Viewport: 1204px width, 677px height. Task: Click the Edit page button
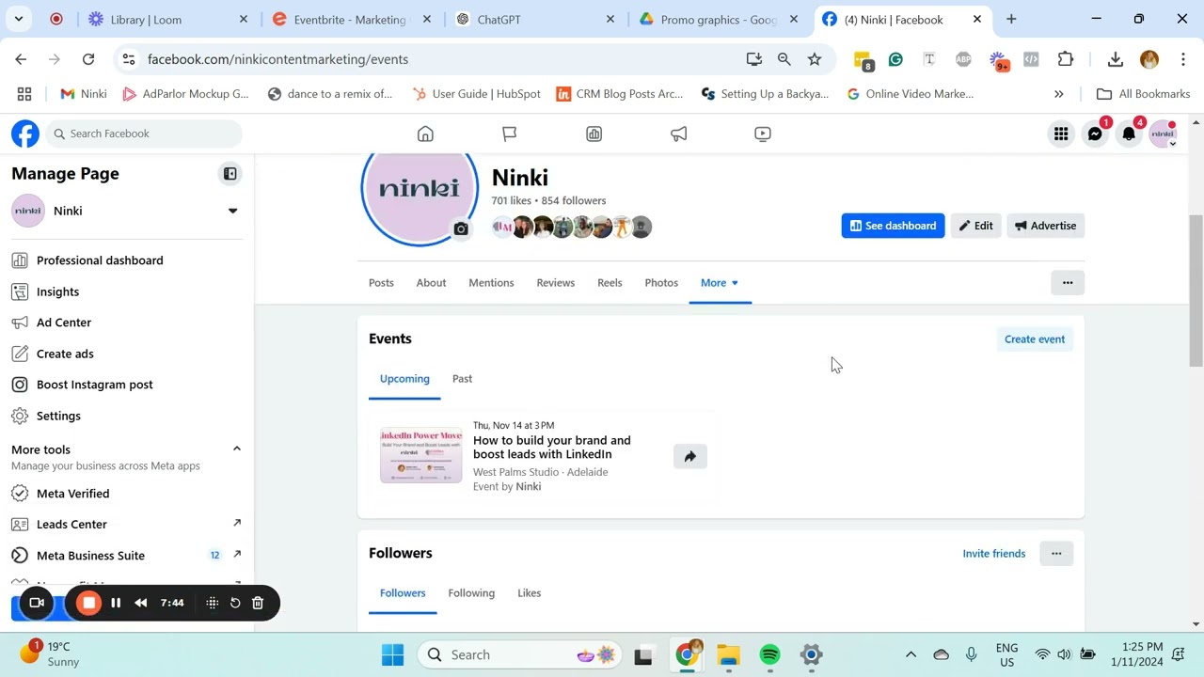coord(975,226)
